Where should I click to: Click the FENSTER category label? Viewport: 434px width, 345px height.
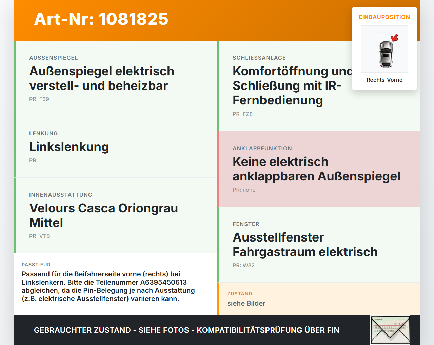[x=246, y=224]
